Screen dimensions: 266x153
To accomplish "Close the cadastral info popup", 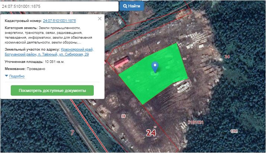I will click(x=99, y=19).
